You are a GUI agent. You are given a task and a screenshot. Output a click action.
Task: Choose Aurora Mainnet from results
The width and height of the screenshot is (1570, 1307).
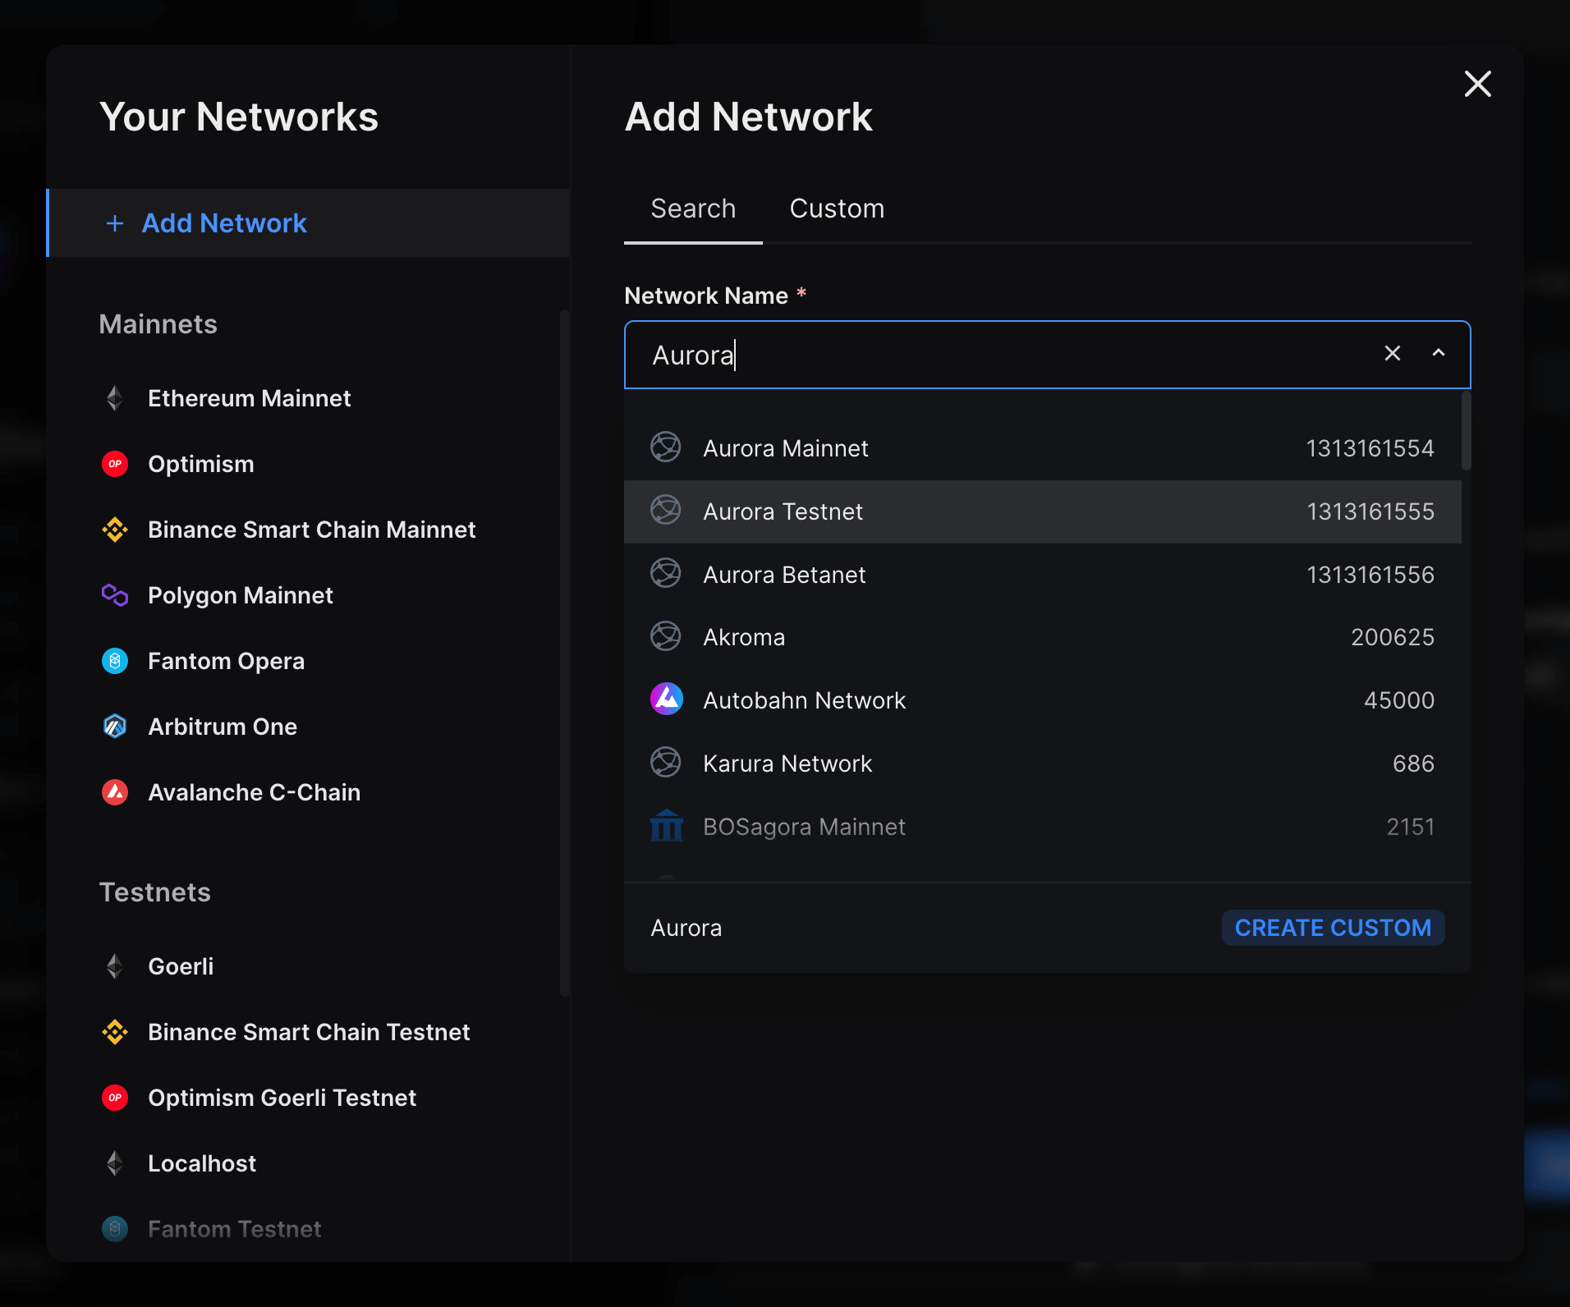click(1043, 448)
